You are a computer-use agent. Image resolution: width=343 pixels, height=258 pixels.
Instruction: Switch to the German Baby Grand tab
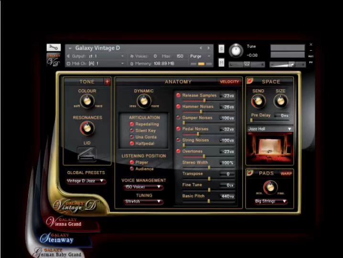57,253
